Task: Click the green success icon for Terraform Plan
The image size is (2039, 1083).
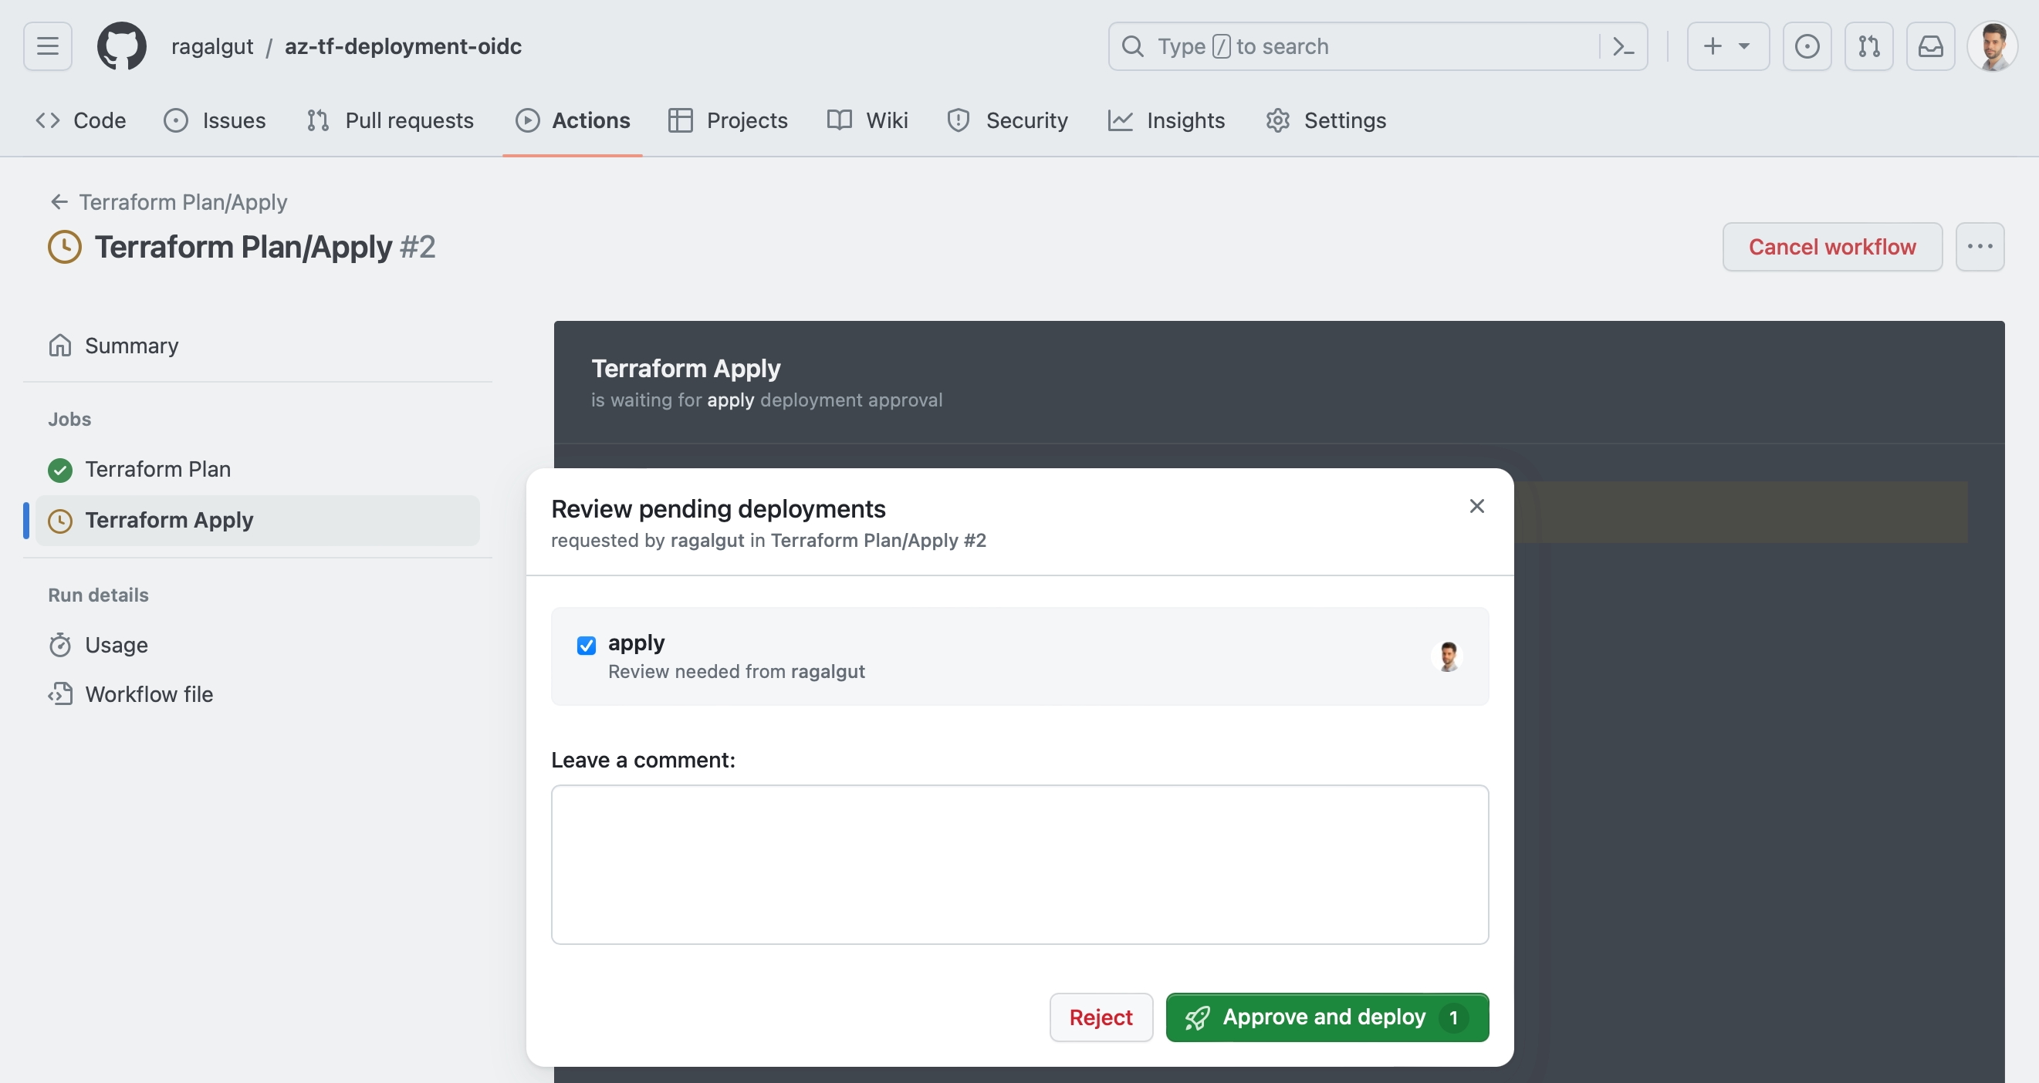Action: pos(60,470)
